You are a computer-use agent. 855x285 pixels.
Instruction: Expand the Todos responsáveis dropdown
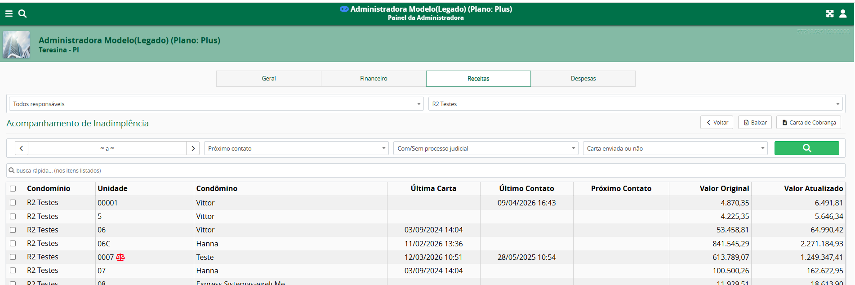[x=216, y=104]
